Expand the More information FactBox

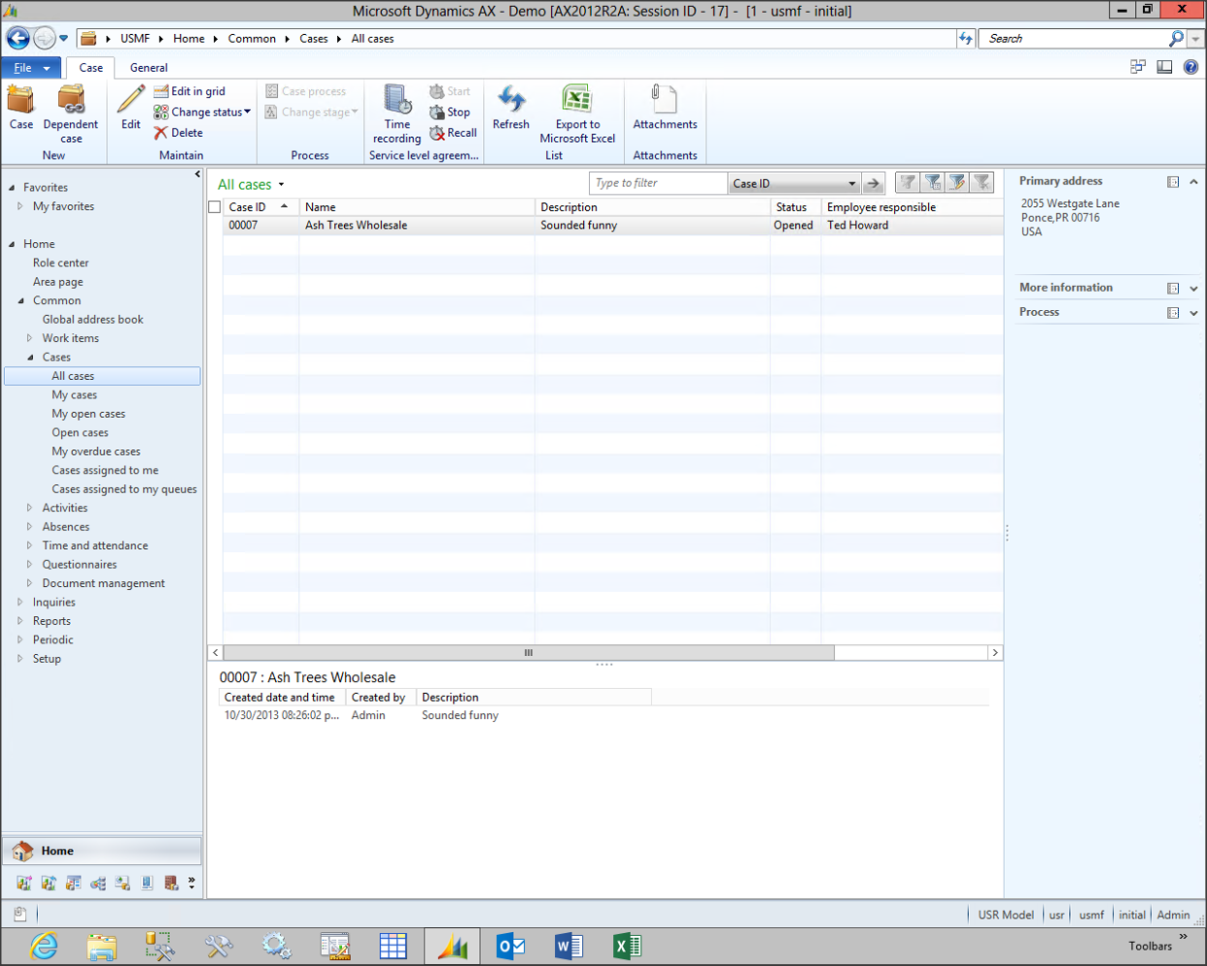[x=1193, y=289]
